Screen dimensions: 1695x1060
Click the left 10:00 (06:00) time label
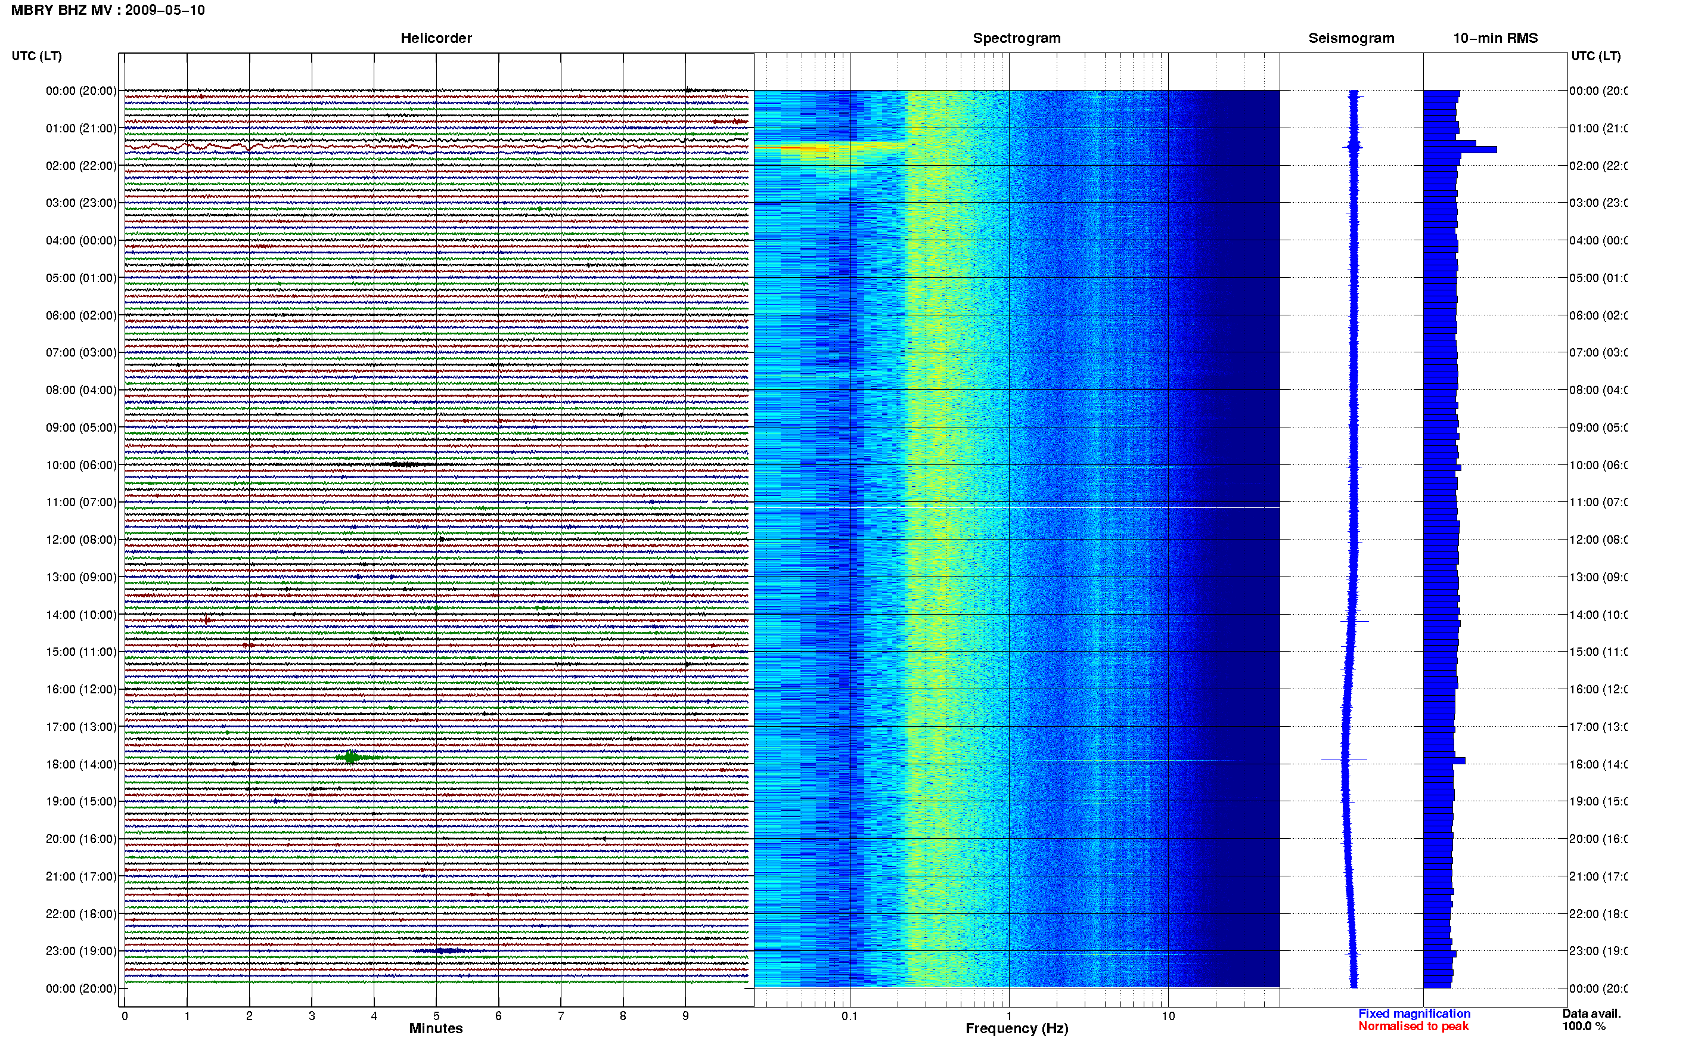pyautogui.click(x=81, y=466)
